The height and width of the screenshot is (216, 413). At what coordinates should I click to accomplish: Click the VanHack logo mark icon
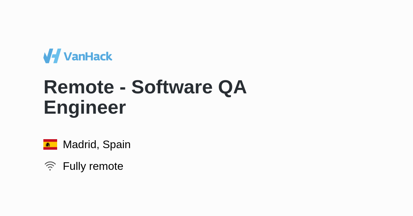(52, 56)
